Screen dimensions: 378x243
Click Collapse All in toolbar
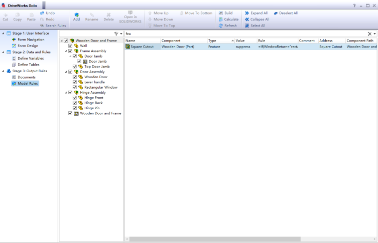pos(257,19)
